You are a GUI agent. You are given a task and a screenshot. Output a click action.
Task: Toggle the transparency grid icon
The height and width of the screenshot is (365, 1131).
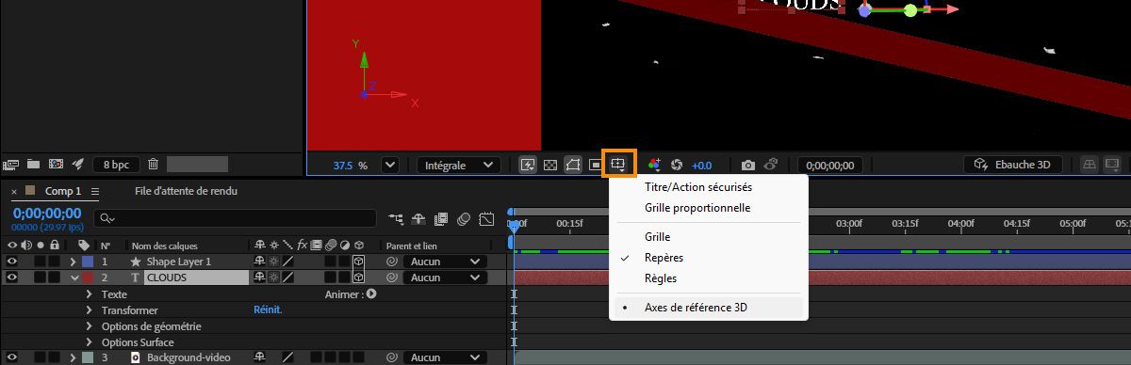point(550,165)
